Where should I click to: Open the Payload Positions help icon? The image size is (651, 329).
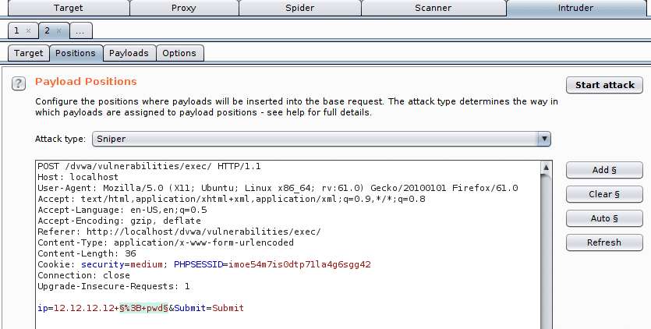tap(18, 83)
